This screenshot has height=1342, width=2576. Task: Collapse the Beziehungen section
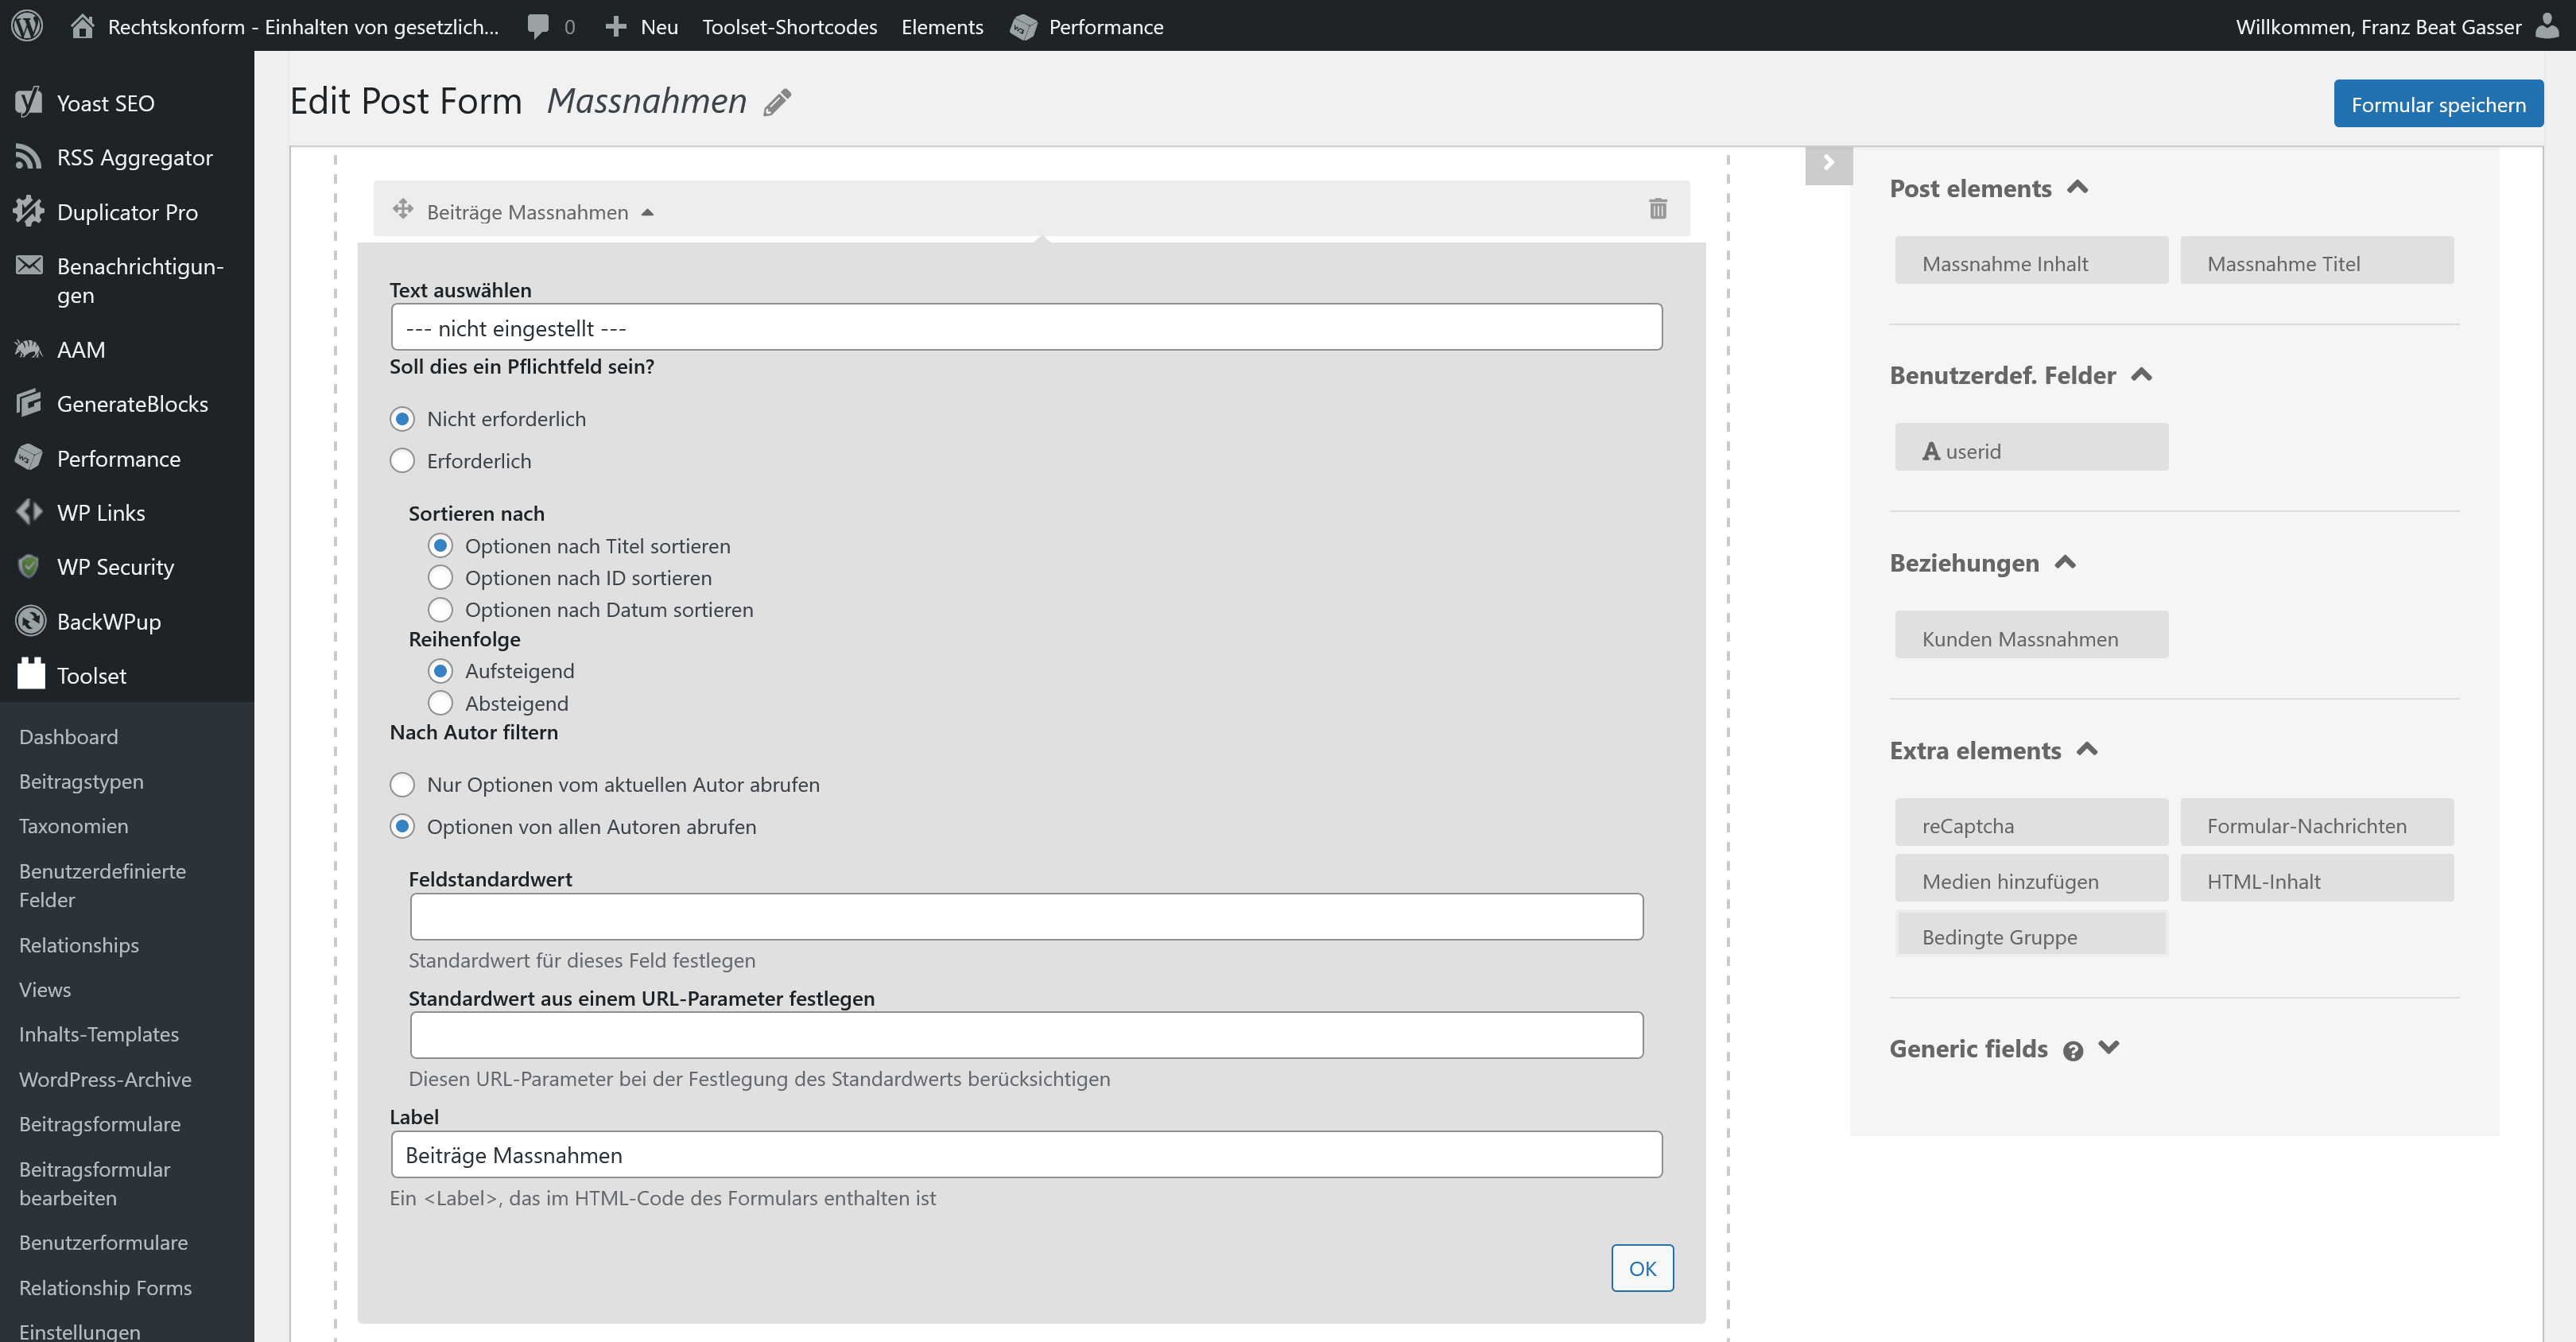[x=2065, y=562]
